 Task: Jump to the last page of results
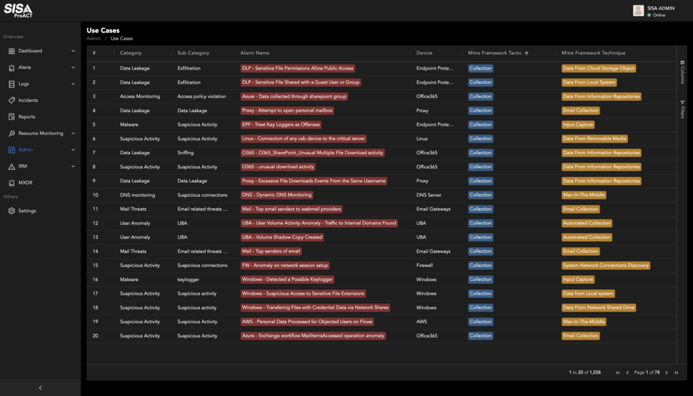click(676, 372)
